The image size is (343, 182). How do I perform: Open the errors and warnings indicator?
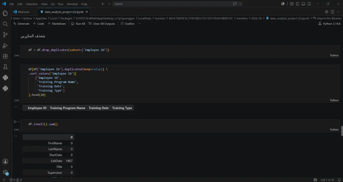point(15,180)
